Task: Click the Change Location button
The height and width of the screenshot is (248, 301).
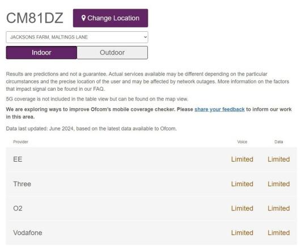Action: click(111, 18)
